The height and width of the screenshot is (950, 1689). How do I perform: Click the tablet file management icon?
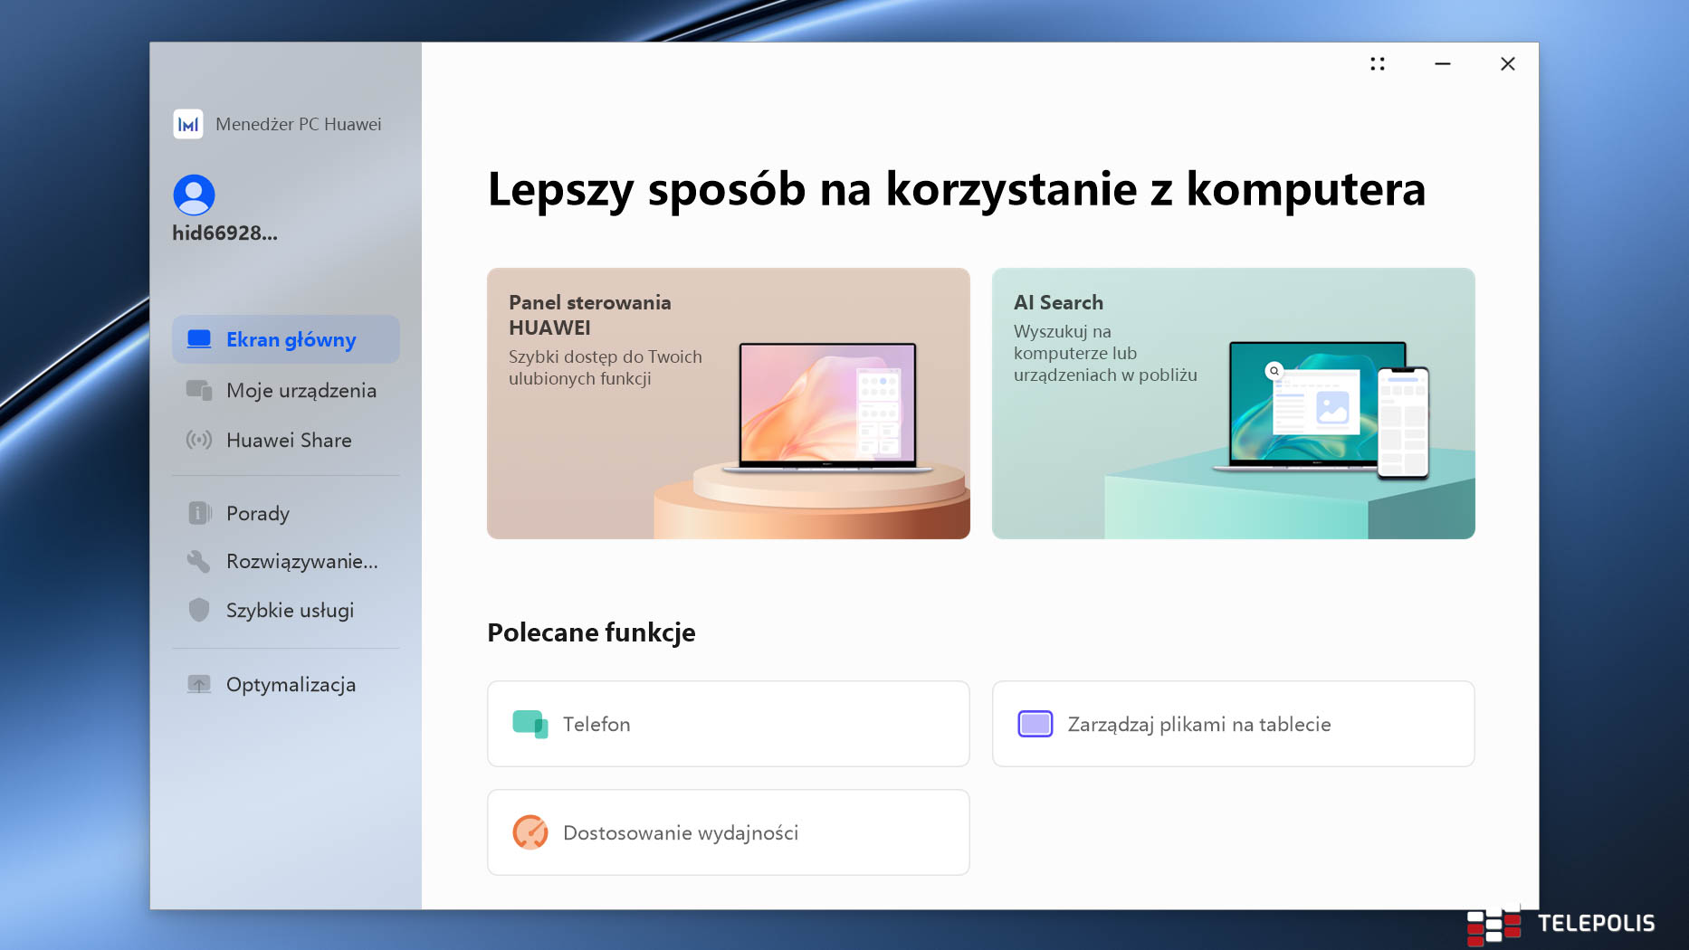(x=1035, y=724)
